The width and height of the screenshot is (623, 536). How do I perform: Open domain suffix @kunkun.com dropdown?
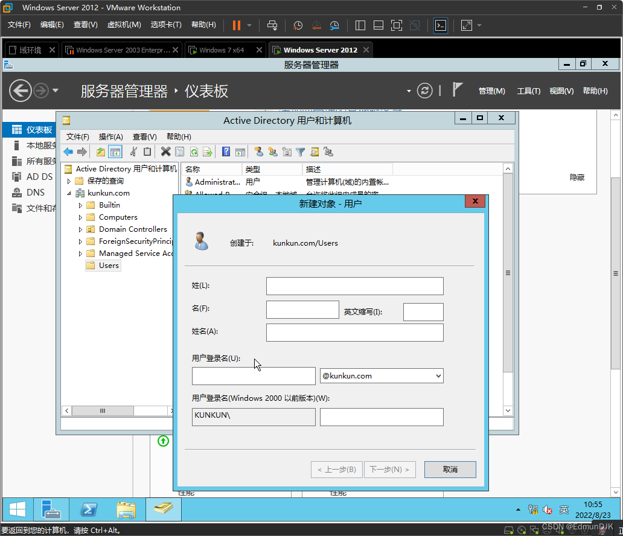tap(438, 376)
